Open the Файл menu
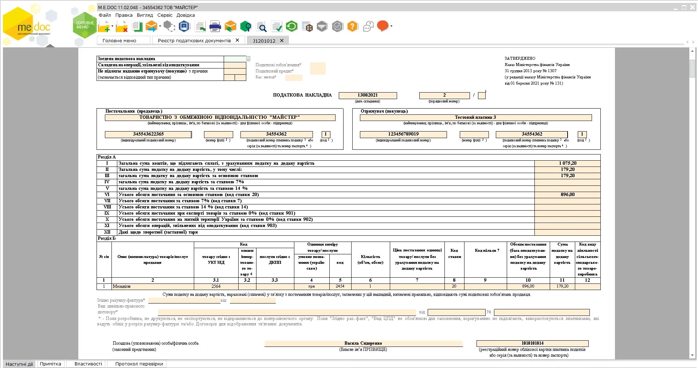The height and width of the screenshot is (368, 698). pos(105,15)
